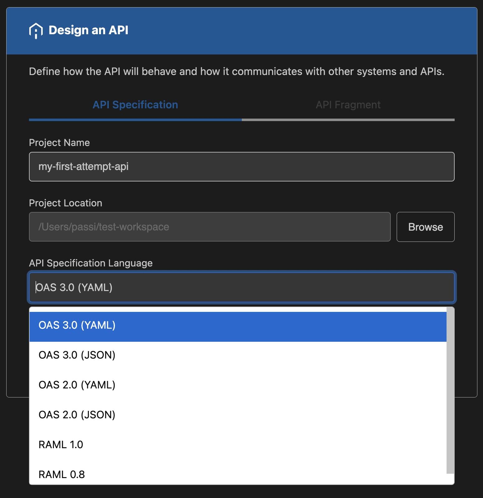Choose OAS 3.0 (JSON) from the list
Viewport: 483px width, 498px height.
[77, 355]
